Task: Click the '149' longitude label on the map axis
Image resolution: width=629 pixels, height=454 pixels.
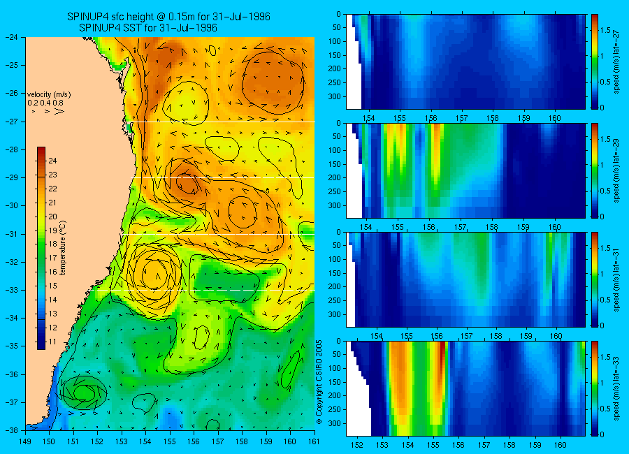Action: click(x=25, y=441)
